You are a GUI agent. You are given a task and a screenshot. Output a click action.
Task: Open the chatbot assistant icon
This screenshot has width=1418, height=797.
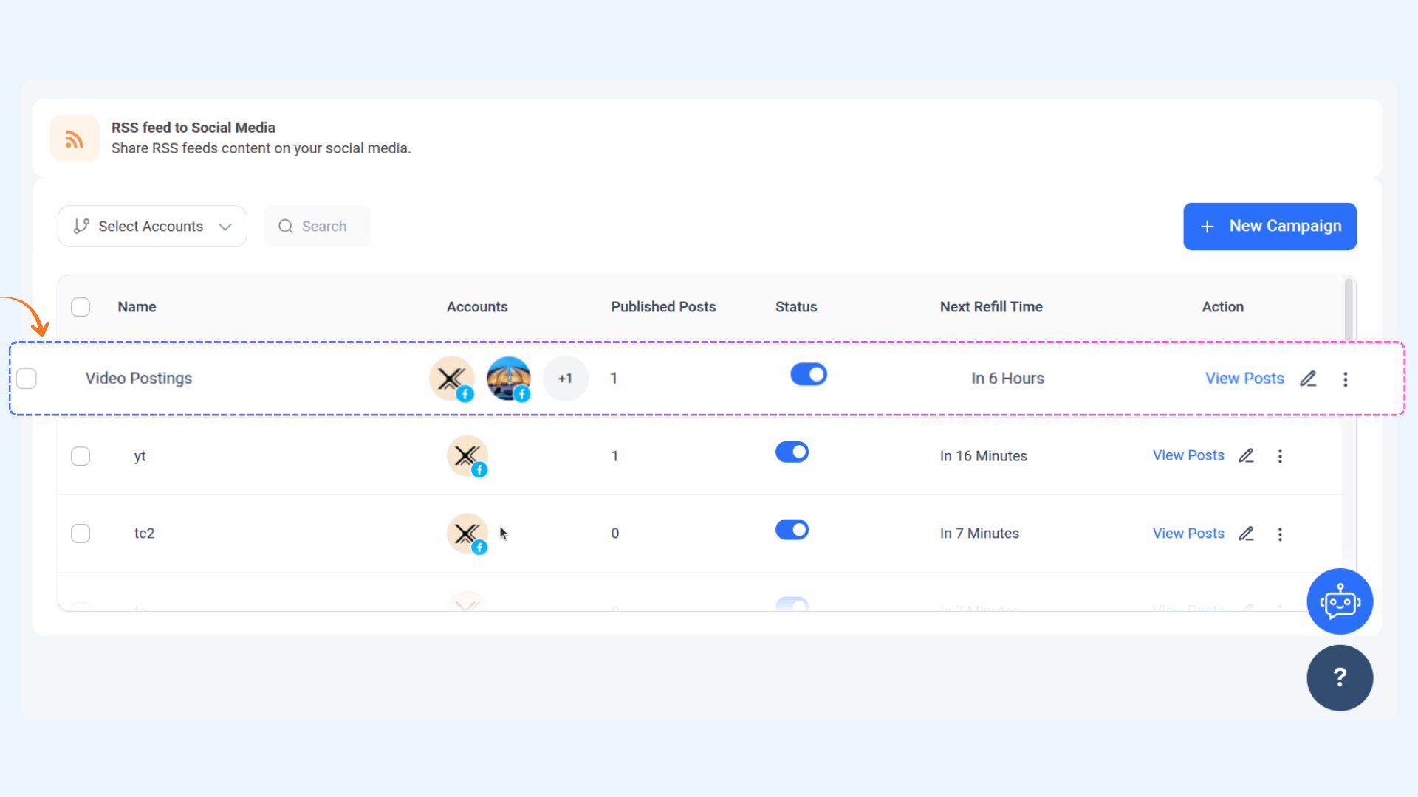point(1339,601)
